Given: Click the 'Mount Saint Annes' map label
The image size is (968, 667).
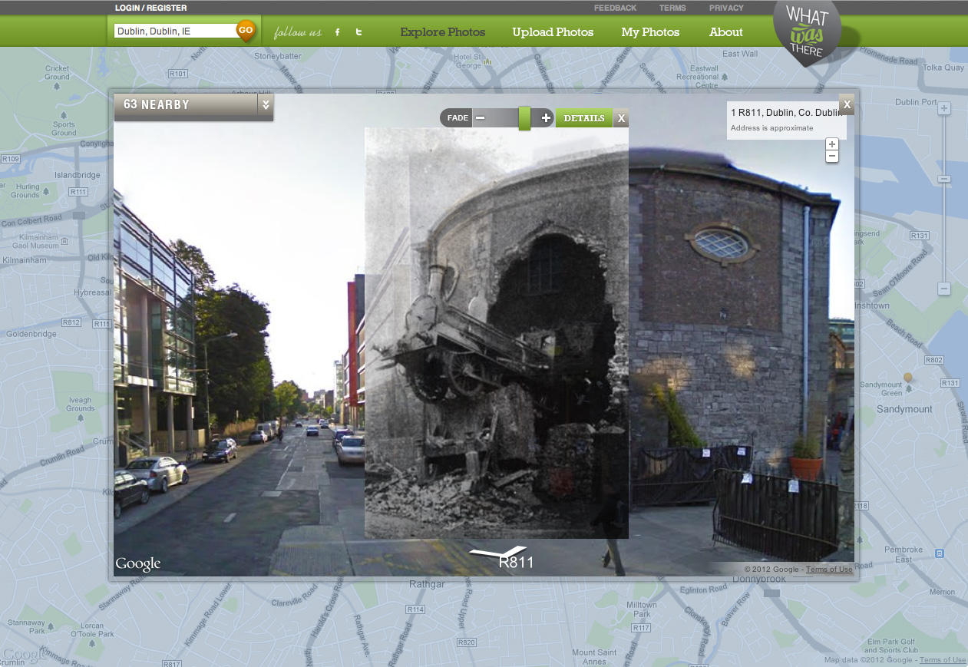Looking at the screenshot, I should 594,658.
